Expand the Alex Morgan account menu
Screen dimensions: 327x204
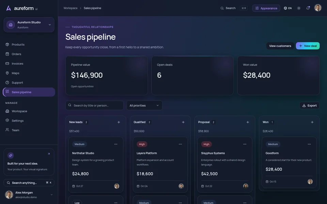(x=51, y=194)
